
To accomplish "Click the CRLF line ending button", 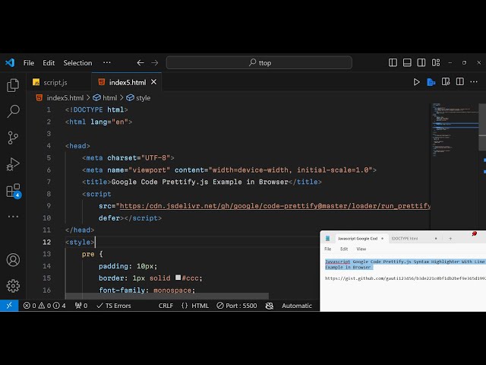I will tap(166, 306).
